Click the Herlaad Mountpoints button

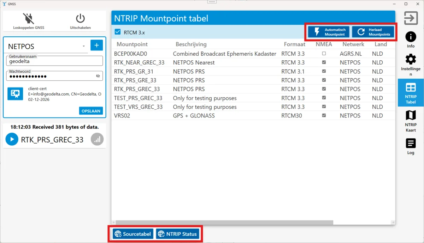point(373,32)
